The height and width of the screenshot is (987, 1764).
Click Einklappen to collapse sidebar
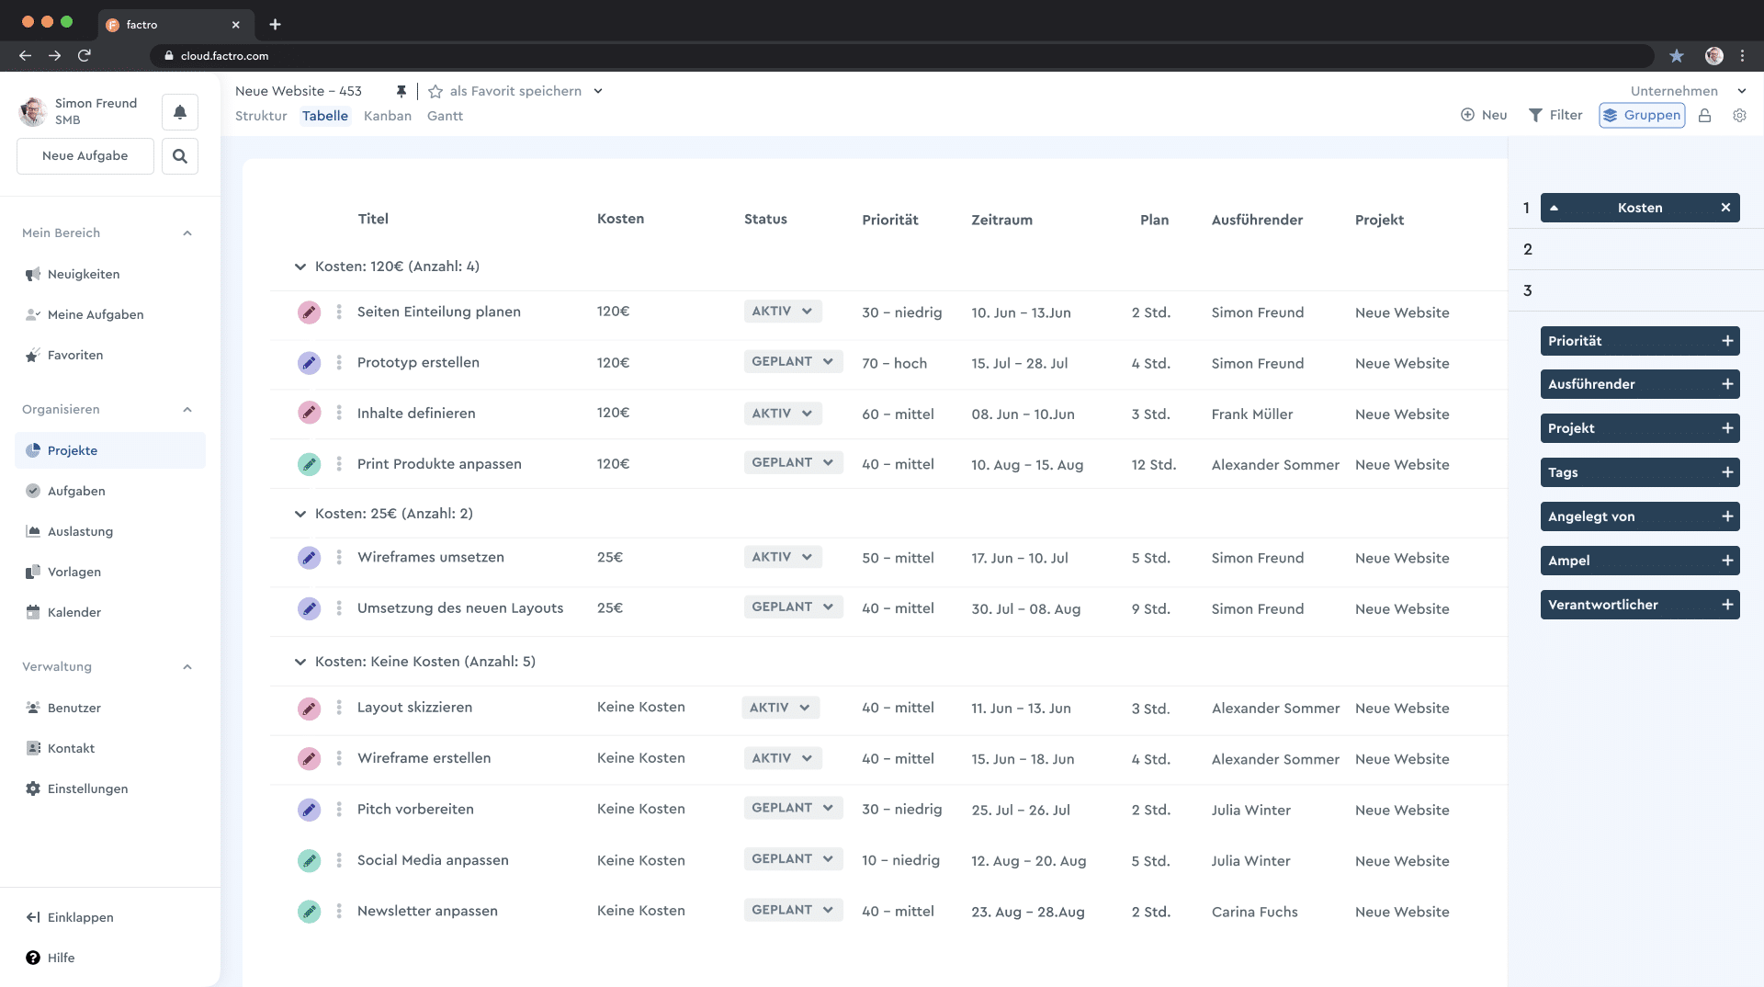click(71, 917)
